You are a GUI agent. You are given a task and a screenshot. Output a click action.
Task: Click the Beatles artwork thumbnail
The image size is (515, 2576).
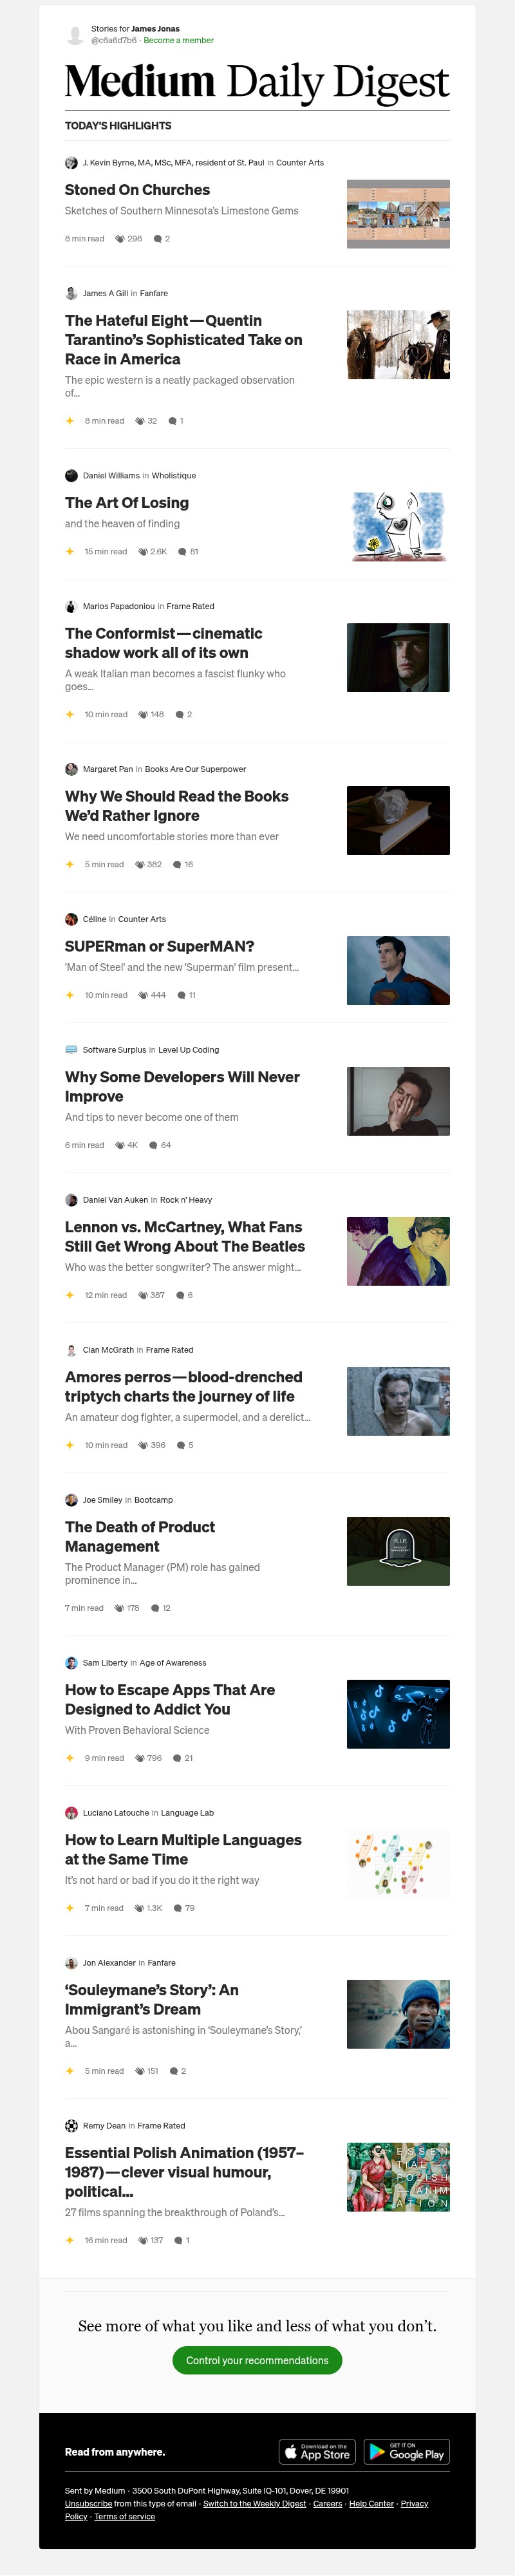click(398, 1251)
